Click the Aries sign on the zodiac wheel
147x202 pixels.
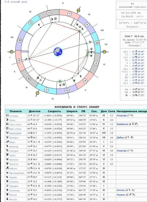tap(69, 13)
